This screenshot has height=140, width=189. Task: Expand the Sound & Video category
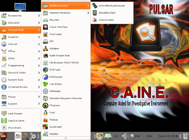20,73
